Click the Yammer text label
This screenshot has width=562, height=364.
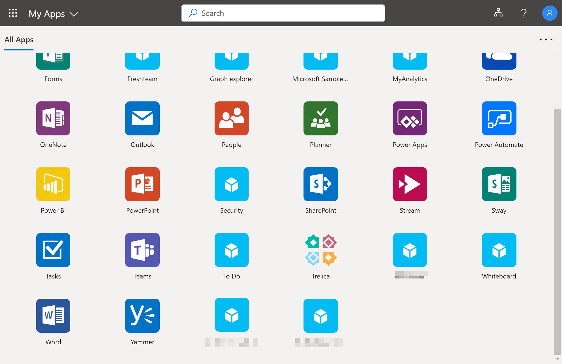(142, 342)
